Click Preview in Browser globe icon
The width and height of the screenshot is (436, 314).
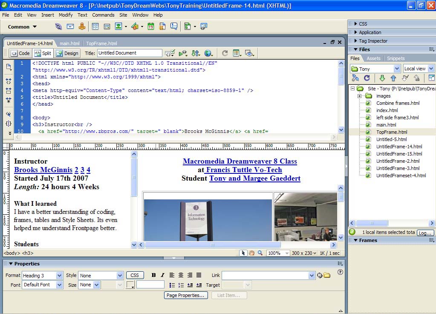(x=208, y=53)
